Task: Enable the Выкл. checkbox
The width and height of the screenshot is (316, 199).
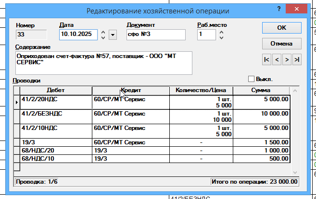Action: click(251, 79)
